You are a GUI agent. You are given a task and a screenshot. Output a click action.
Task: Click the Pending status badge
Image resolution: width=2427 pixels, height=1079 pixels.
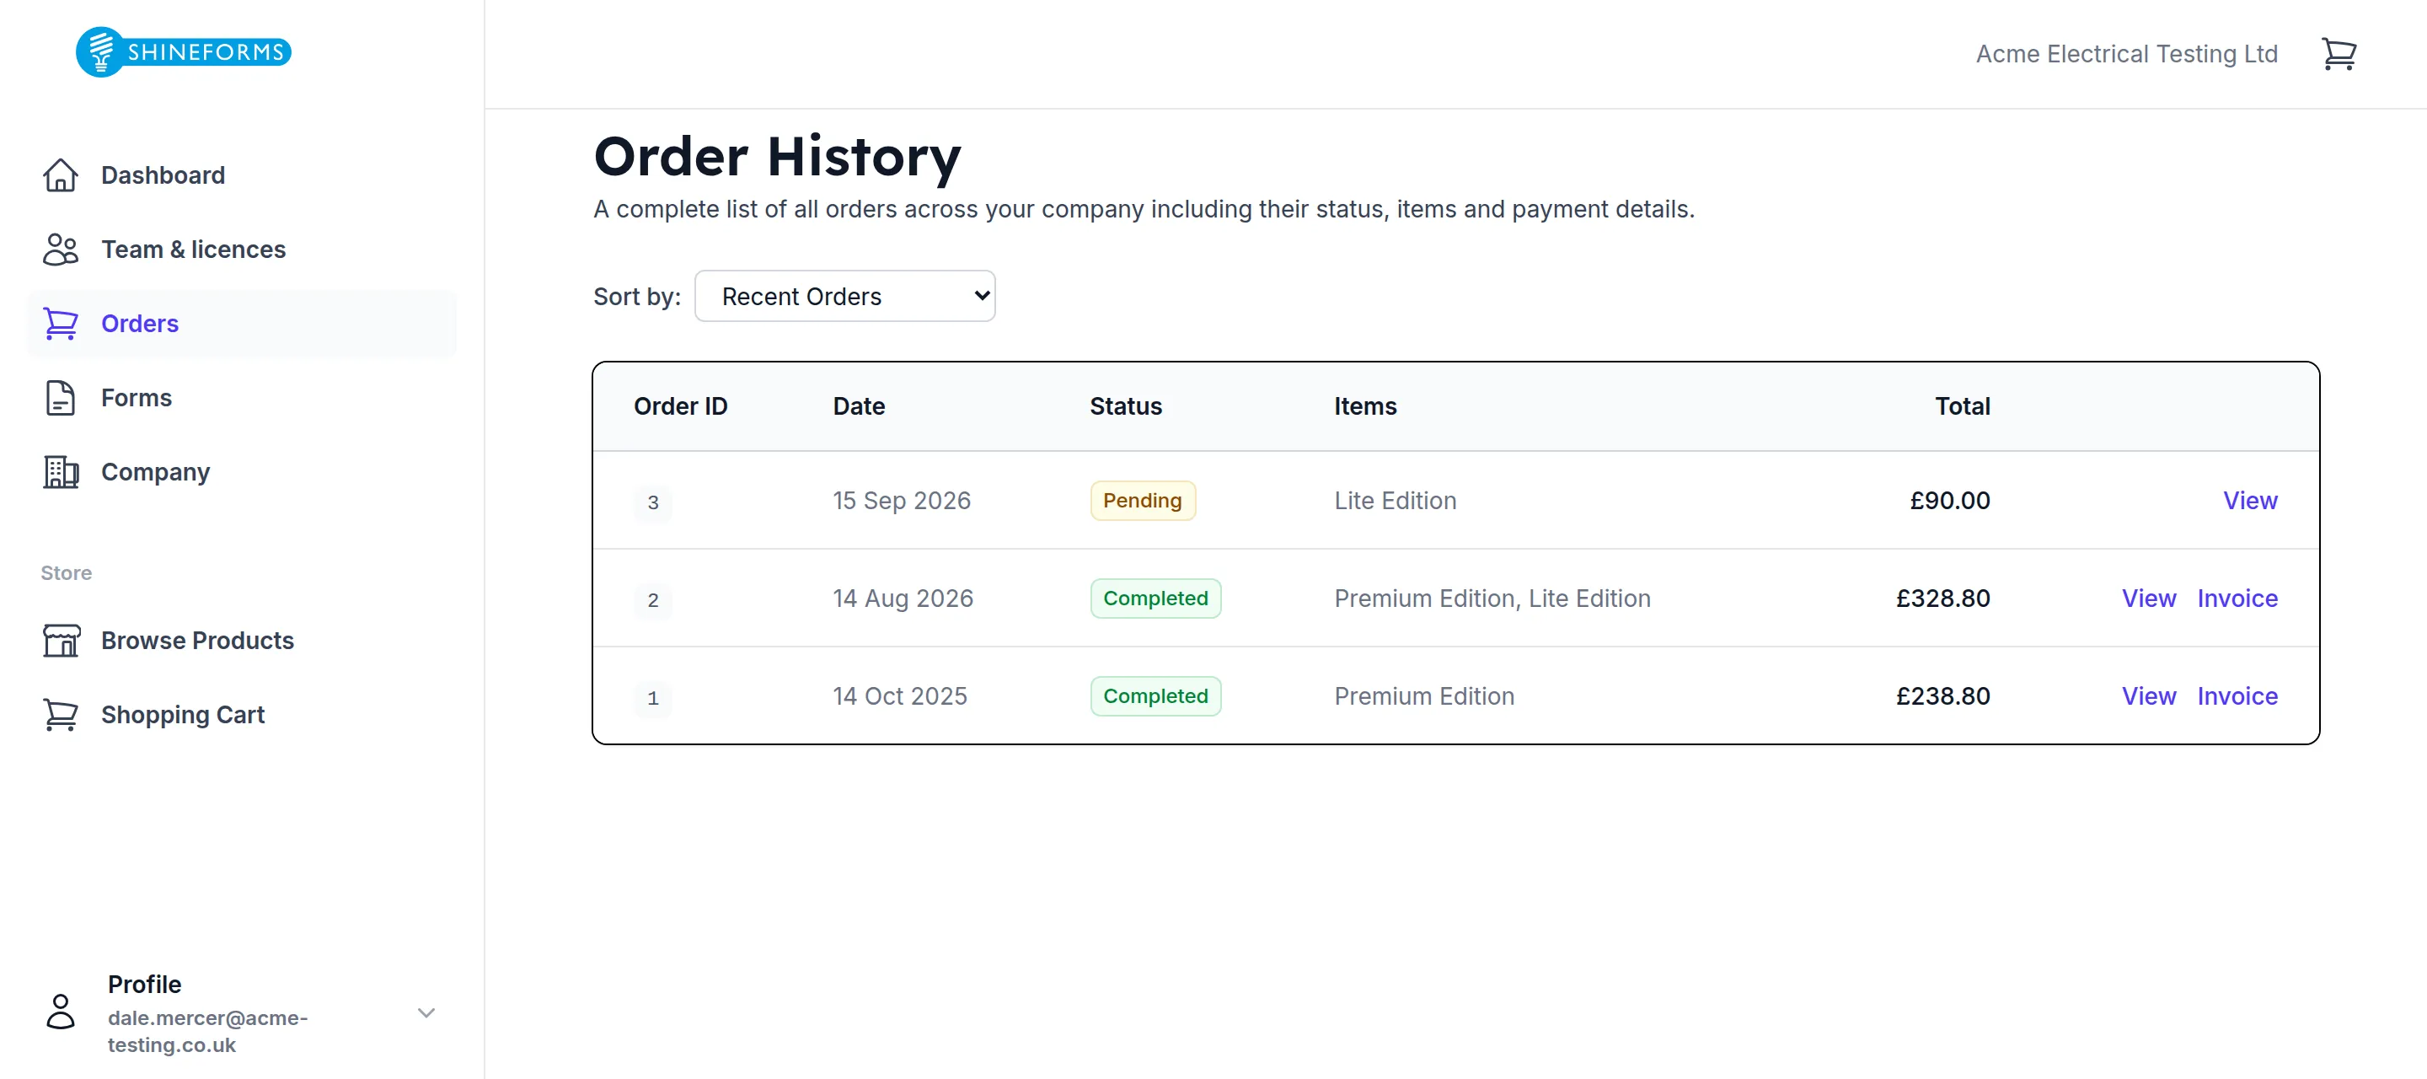click(1142, 501)
